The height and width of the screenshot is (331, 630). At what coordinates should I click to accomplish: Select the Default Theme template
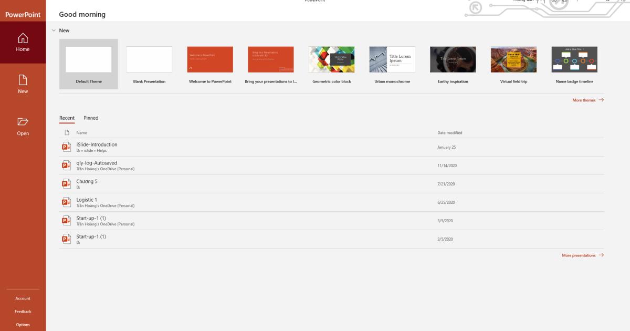[x=89, y=64]
